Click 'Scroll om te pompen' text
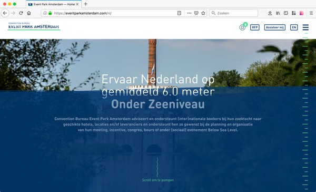Viewport: 316px width, 192px height. pyautogui.click(x=158, y=180)
